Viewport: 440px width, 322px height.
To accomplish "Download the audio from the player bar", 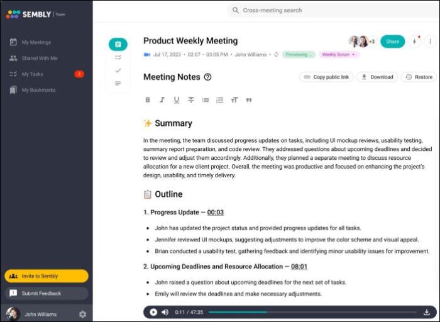I will [x=427, y=312].
